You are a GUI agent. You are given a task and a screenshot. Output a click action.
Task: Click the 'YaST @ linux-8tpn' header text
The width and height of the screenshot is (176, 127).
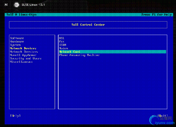tap(21, 15)
